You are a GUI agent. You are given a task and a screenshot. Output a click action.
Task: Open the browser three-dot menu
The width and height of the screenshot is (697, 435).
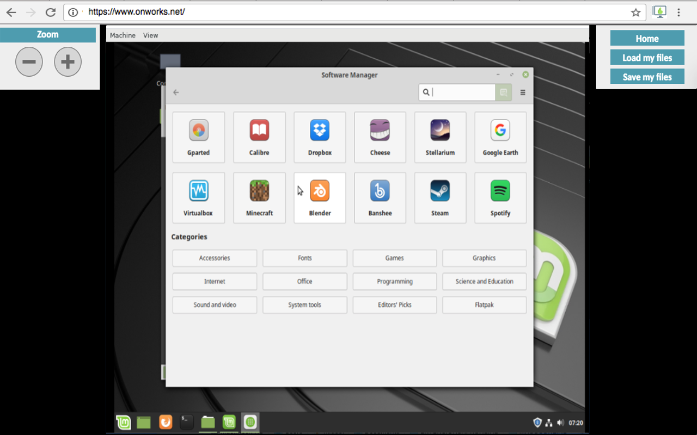coord(678,12)
